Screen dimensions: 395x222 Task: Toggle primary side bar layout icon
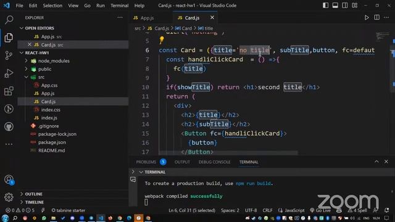(325, 6)
